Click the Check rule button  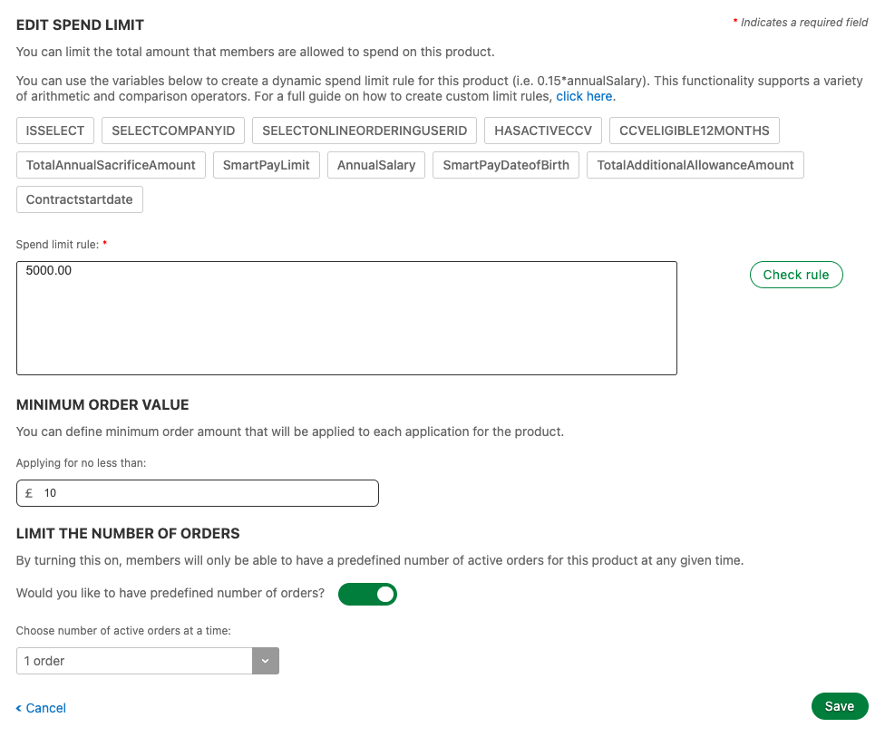[x=796, y=275]
